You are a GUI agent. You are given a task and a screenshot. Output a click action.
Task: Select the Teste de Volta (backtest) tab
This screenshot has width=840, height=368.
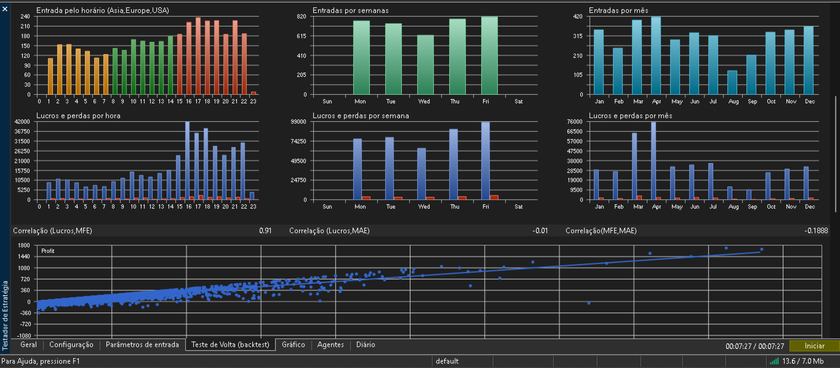point(230,345)
